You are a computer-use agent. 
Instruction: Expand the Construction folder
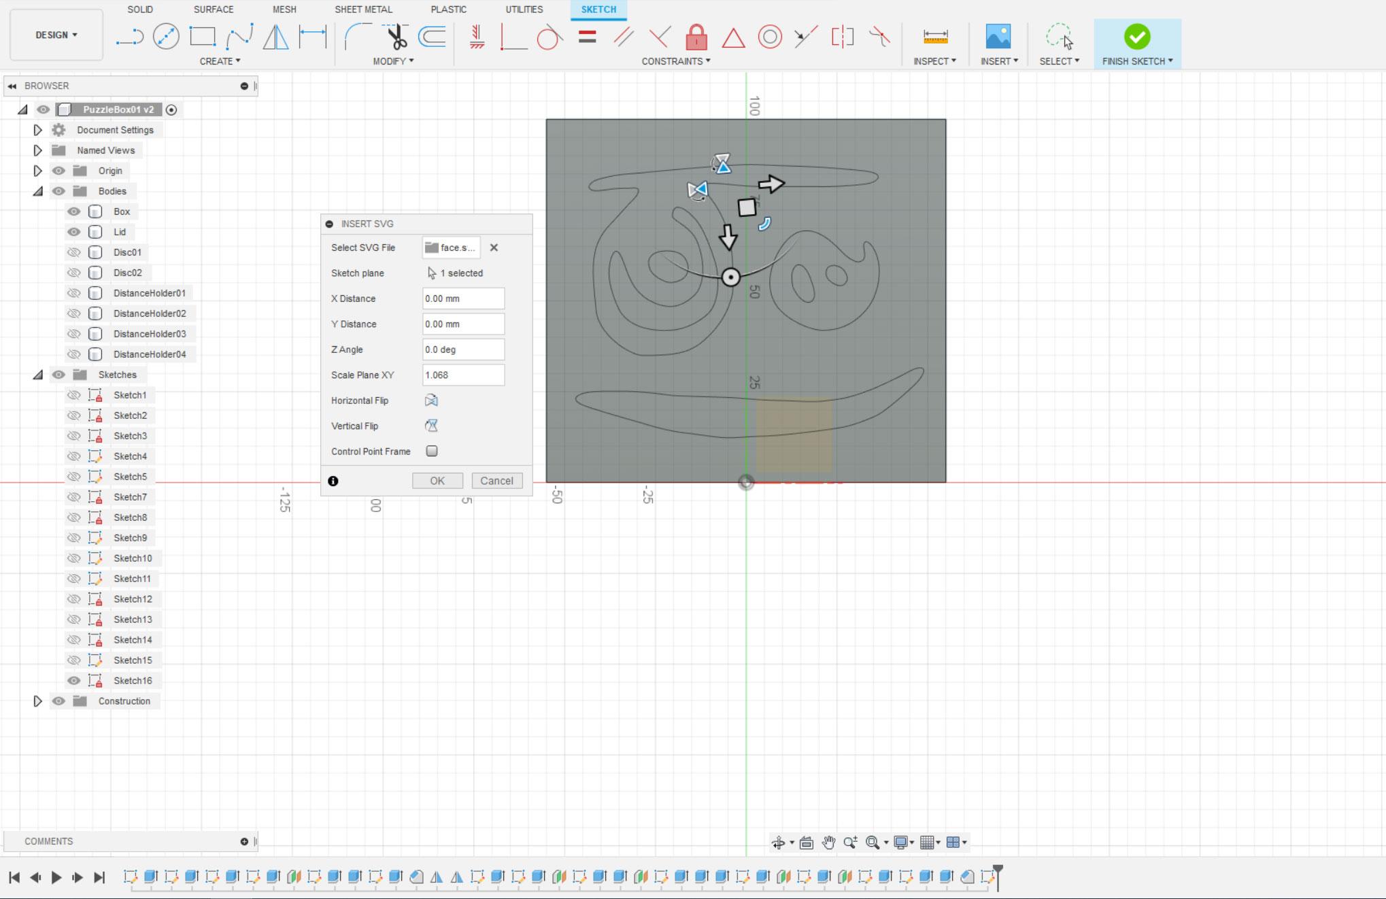pyautogui.click(x=37, y=701)
